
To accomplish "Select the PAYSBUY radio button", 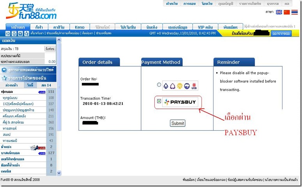I will [x=159, y=101].
